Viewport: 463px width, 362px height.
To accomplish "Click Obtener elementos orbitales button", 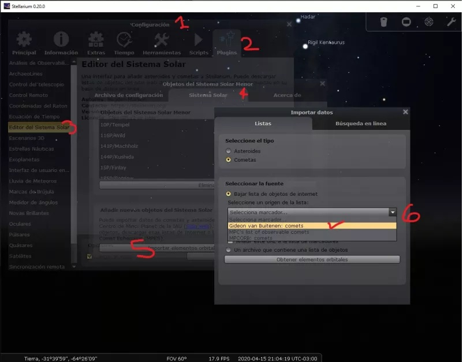I will (x=312, y=260).
